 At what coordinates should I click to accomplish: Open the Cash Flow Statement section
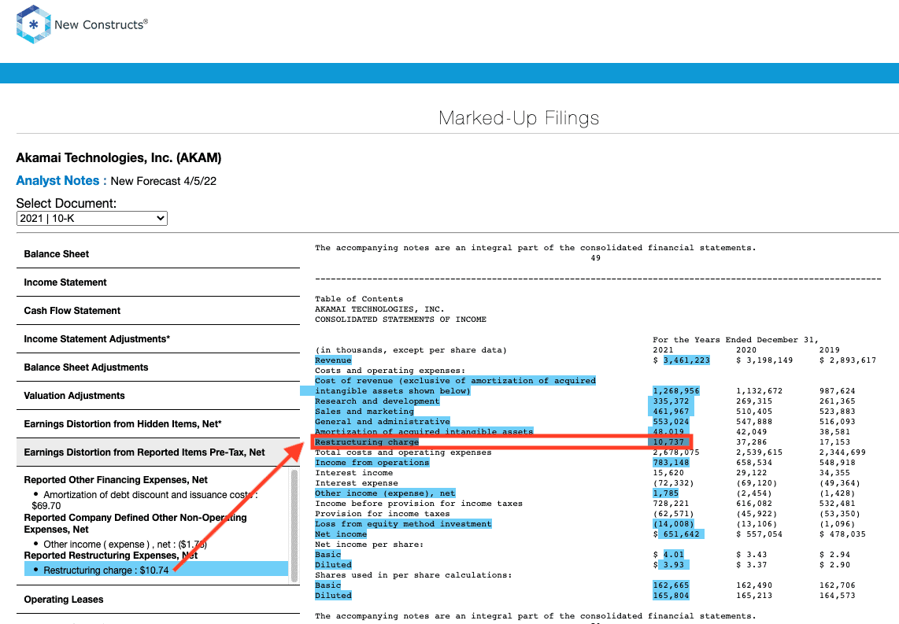157,311
